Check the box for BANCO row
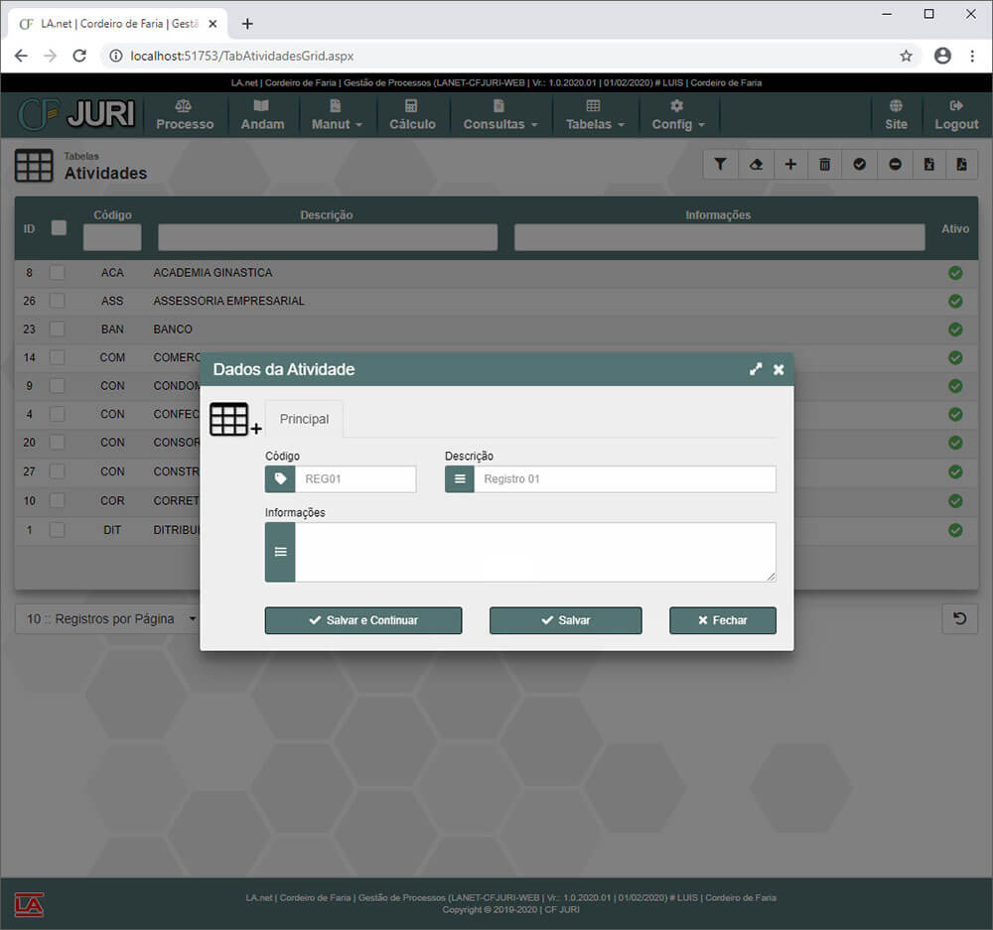 pos(58,330)
